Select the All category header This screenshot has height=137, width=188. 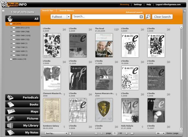[23, 19]
